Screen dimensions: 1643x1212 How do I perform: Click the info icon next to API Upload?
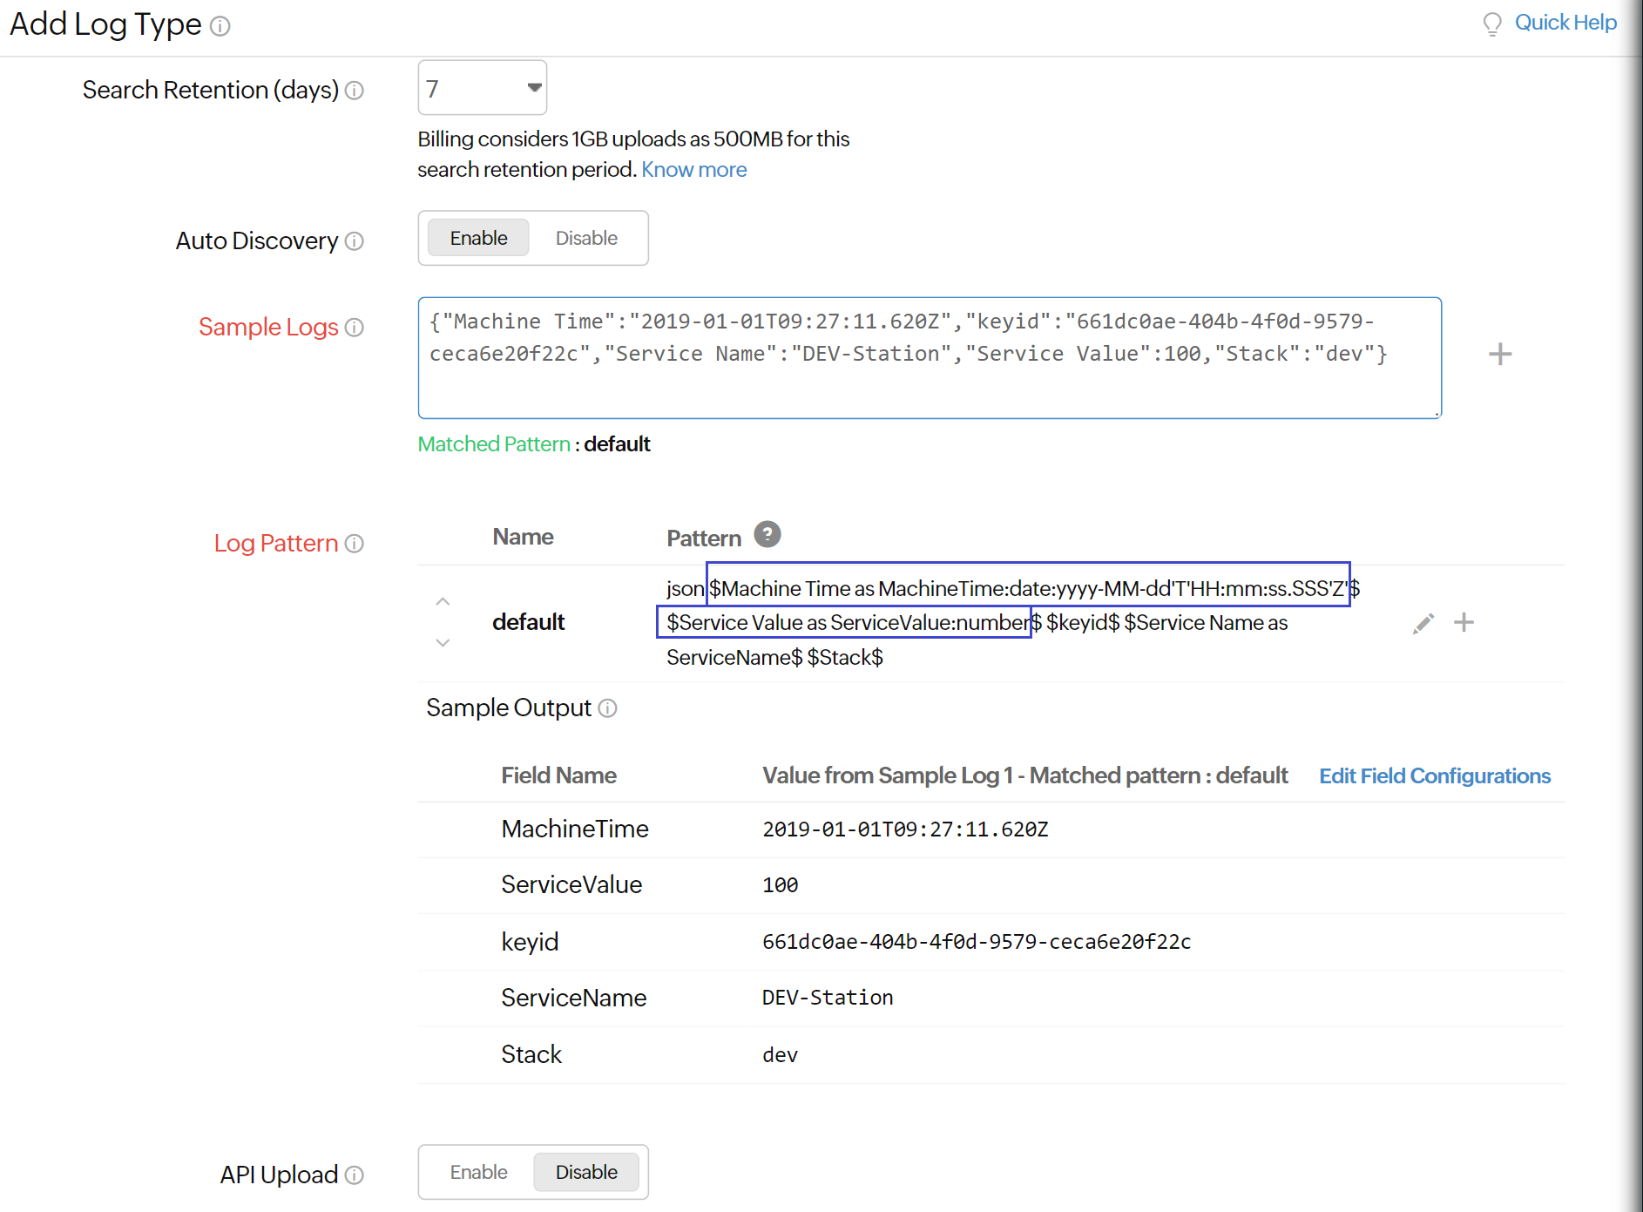click(x=355, y=1175)
